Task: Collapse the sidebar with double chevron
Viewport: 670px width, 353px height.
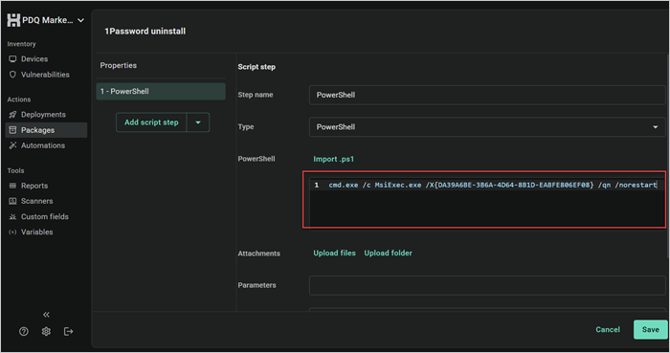Action: coord(46,315)
